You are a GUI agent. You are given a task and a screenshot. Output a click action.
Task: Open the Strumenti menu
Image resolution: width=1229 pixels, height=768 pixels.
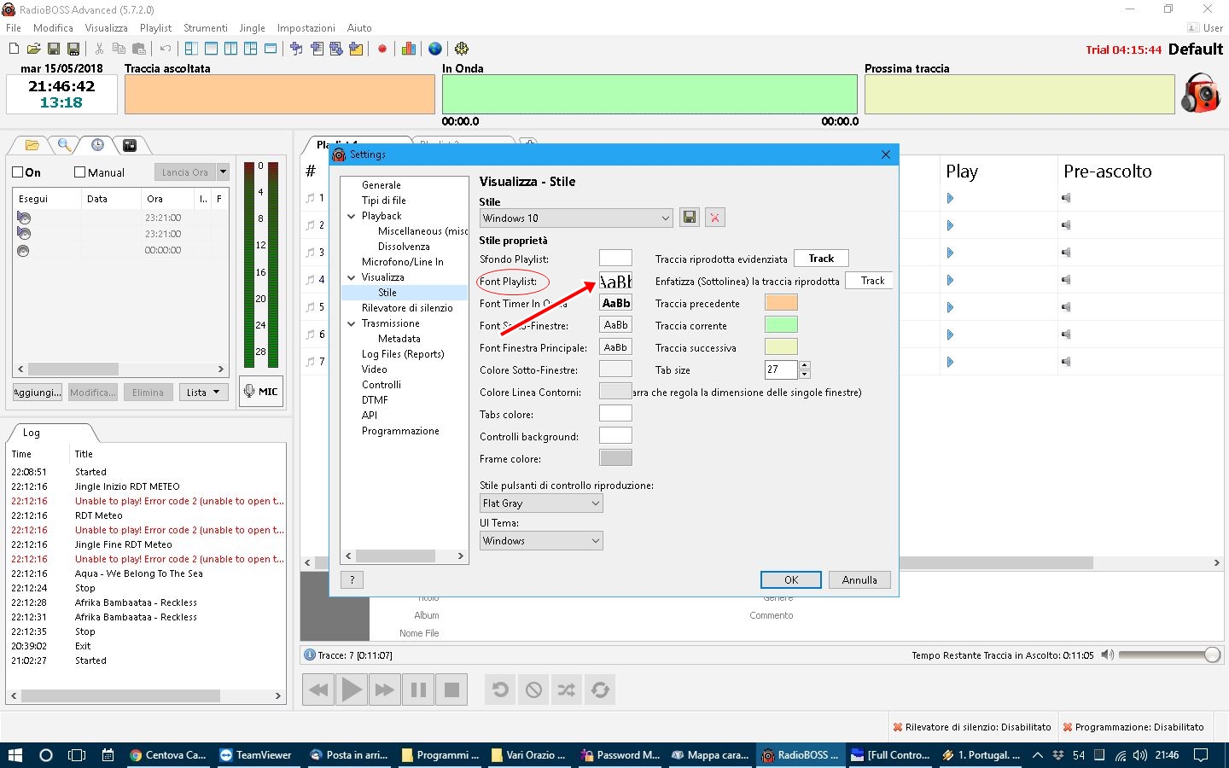[205, 28]
